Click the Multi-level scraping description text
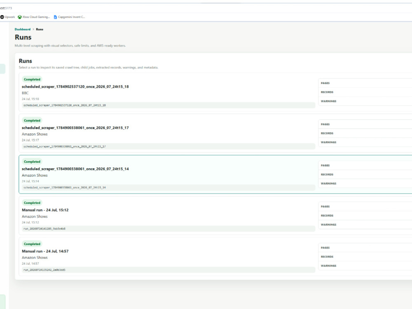Viewport: 412px width, 309px height. coord(70,46)
